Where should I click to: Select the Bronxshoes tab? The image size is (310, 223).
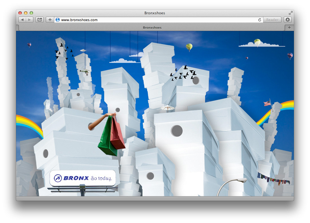click(x=152, y=28)
